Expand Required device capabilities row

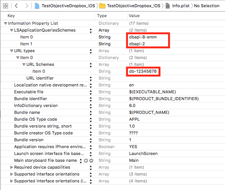[11, 167]
